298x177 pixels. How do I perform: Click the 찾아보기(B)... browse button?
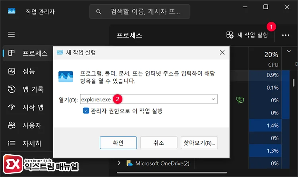click(199, 143)
